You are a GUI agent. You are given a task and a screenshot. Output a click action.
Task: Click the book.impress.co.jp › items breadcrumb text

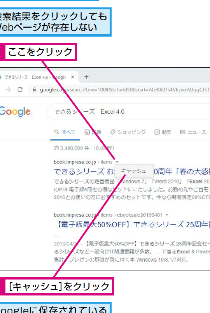pyautogui.click(x=83, y=162)
